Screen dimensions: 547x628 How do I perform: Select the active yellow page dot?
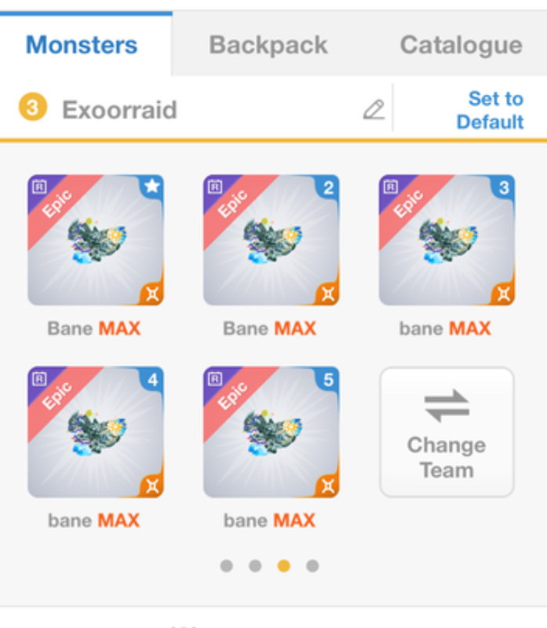[284, 565]
